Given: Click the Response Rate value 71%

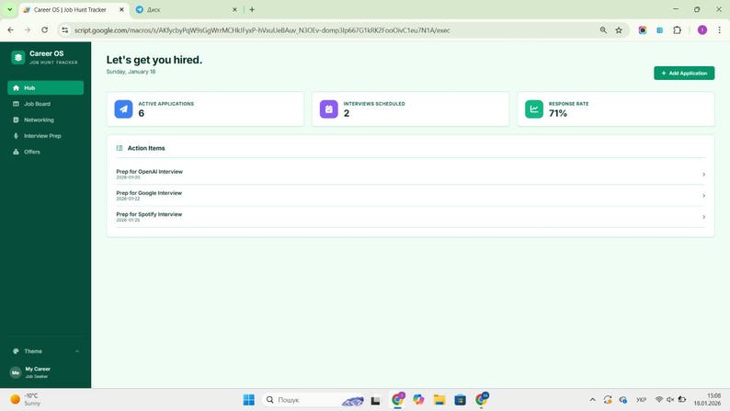Looking at the screenshot, I should point(558,113).
